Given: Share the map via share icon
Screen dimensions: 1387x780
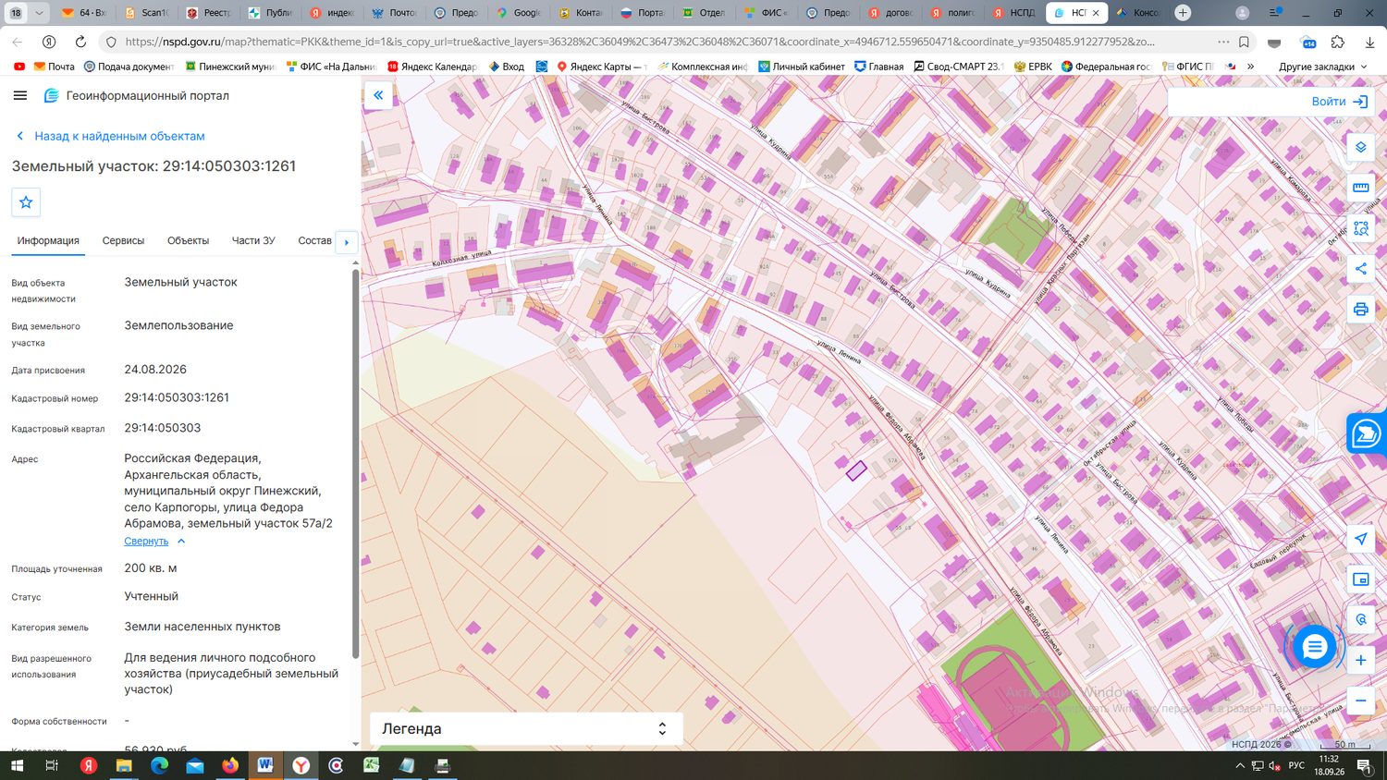Looking at the screenshot, I should (x=1360, y=269).
